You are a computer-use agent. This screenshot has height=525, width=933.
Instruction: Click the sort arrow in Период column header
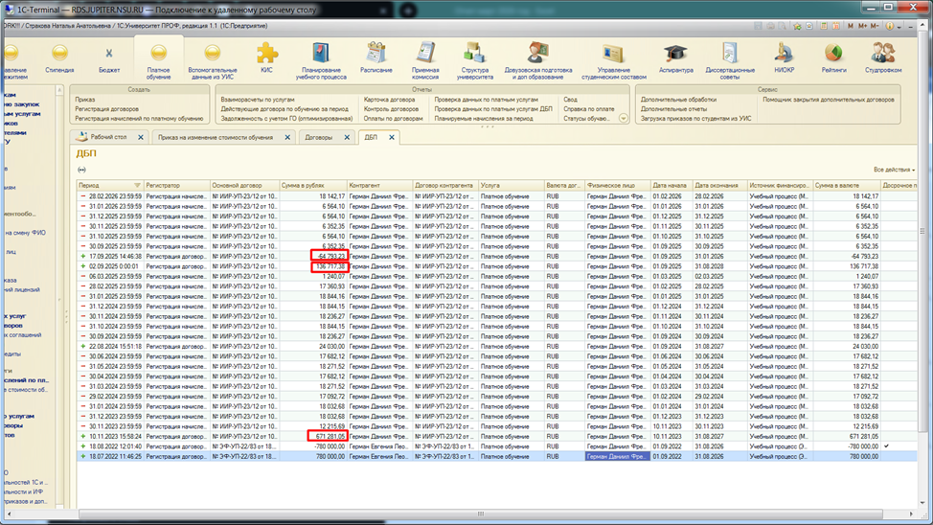pos(138,185)
